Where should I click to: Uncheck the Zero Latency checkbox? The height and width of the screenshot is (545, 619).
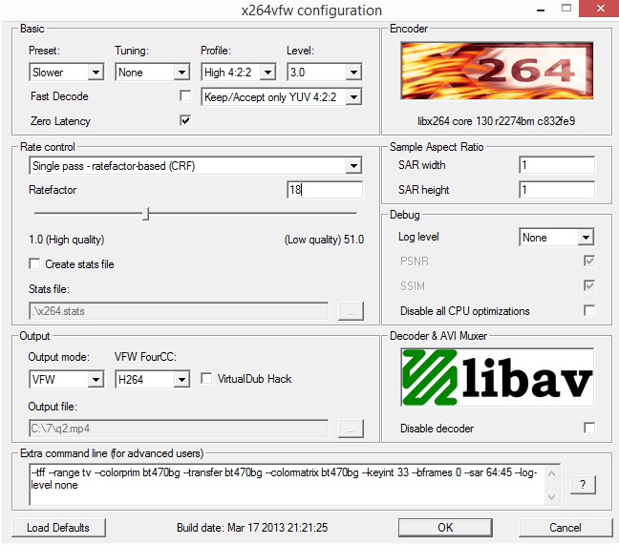click(x=185, y=120)
